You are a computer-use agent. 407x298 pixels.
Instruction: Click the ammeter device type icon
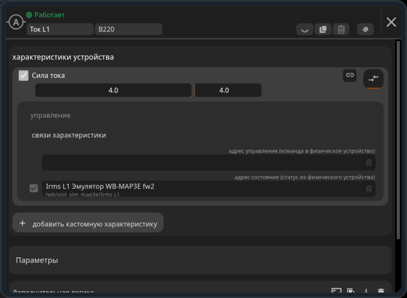16,22
